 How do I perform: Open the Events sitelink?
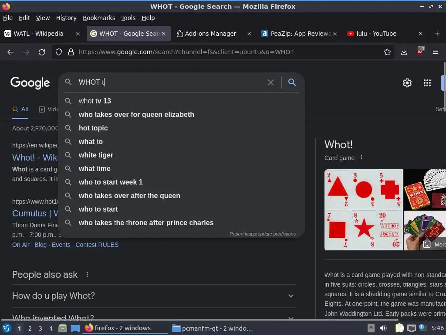[x=61, y=245]
